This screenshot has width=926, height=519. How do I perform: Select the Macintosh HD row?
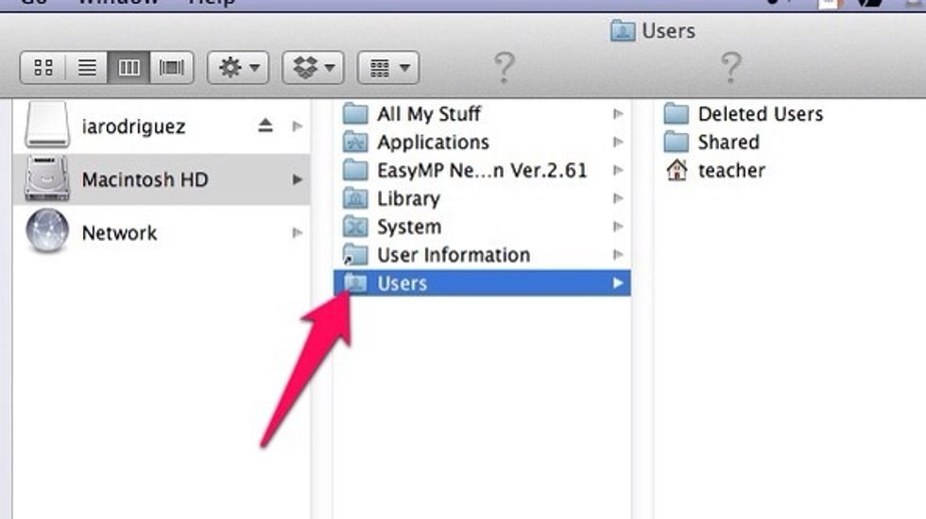(162, 179)
